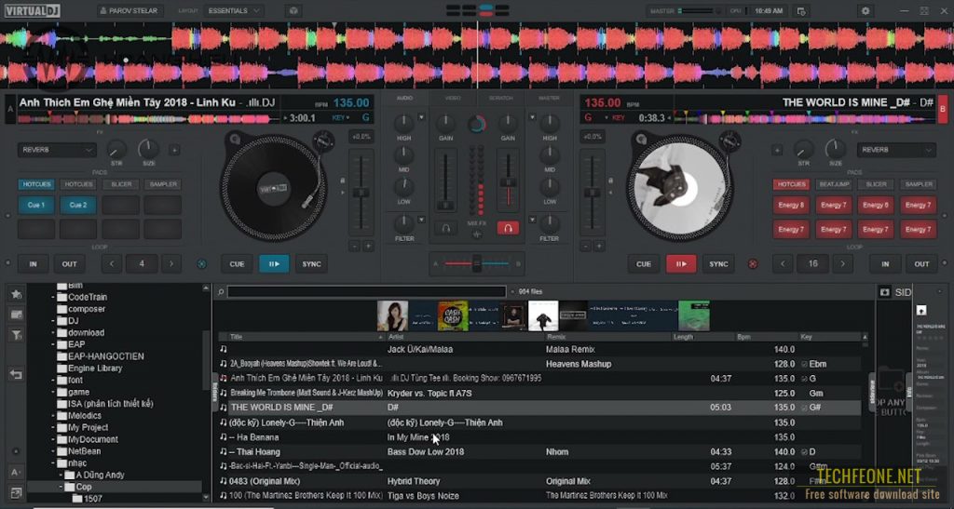Toggle the red headphone cue right of MIX FX
The height and width of the screenshot is (509, 954).
click(508, 228)
